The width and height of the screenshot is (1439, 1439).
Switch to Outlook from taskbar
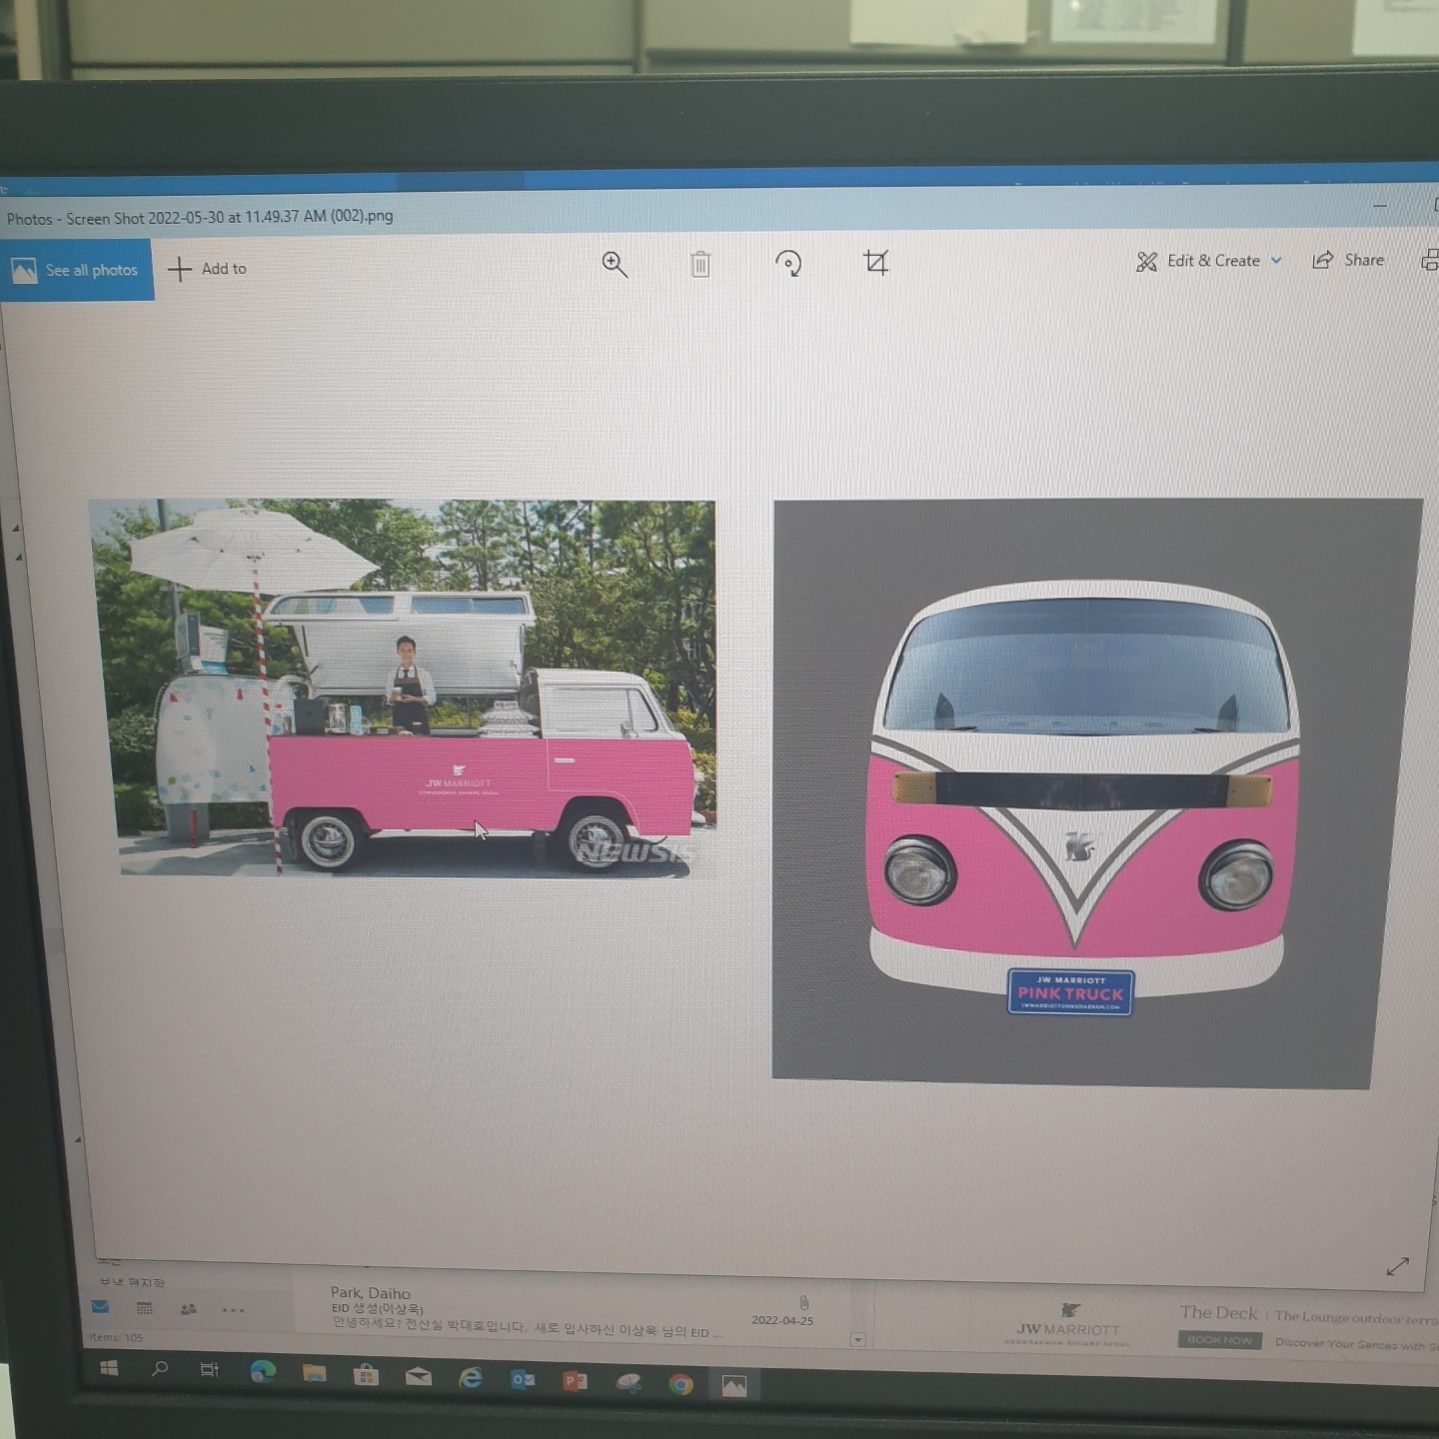(523, 1380)
